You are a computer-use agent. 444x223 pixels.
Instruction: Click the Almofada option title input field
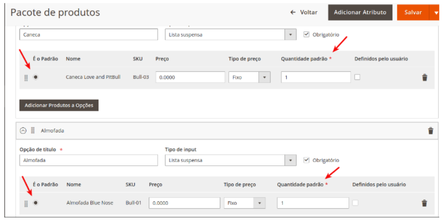[88, 160]
